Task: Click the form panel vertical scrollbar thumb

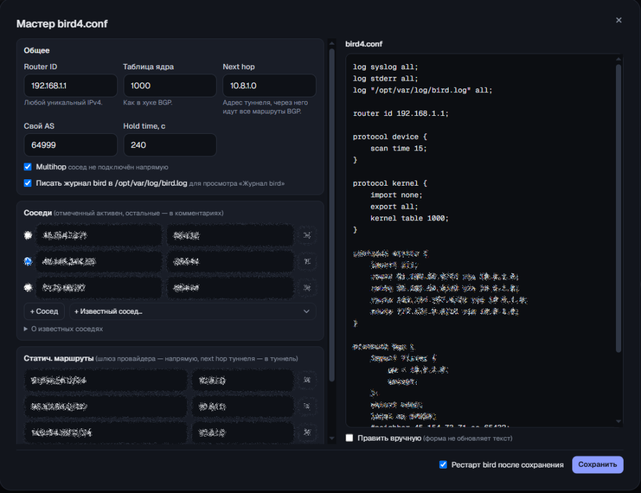Action: [331, 215]
